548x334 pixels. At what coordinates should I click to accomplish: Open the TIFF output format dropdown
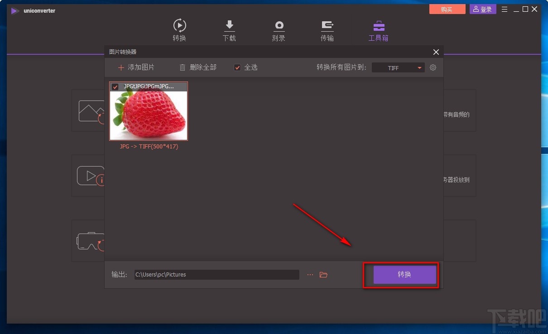point(398,68)
